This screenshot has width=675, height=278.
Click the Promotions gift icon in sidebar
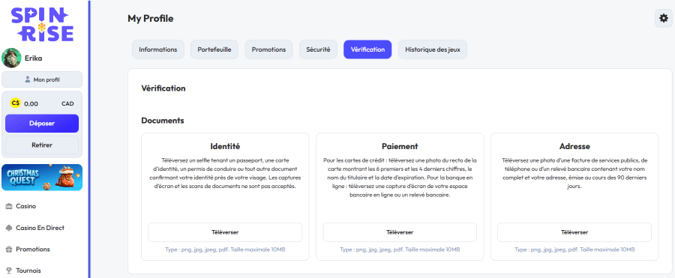pyautogui.click(x=8, y=250)
